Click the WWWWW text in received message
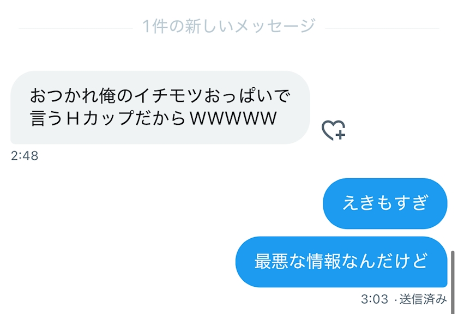Screen dimensions: 458x314 point(233,118)
